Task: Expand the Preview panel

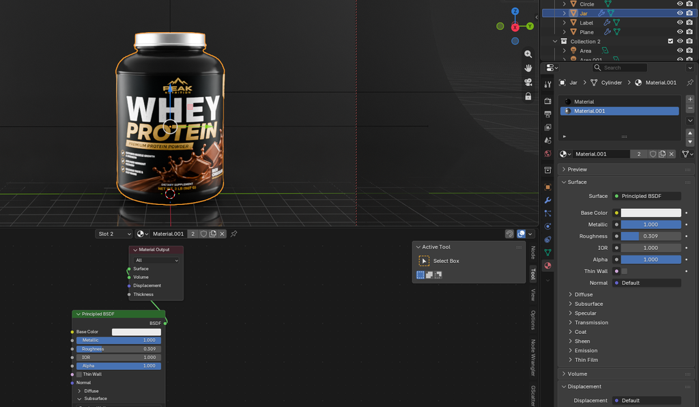Action: click(x=564, y=169)
